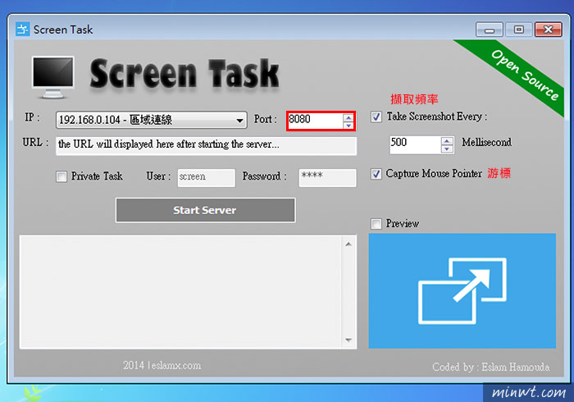574x402 pixels.
Task: Click the URL display field
Action: click(206, 146)
